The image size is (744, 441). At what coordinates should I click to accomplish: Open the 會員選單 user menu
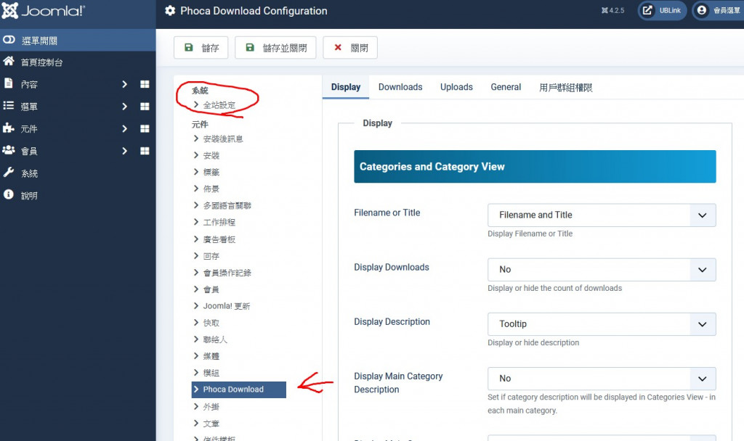[x=717, y=10]
